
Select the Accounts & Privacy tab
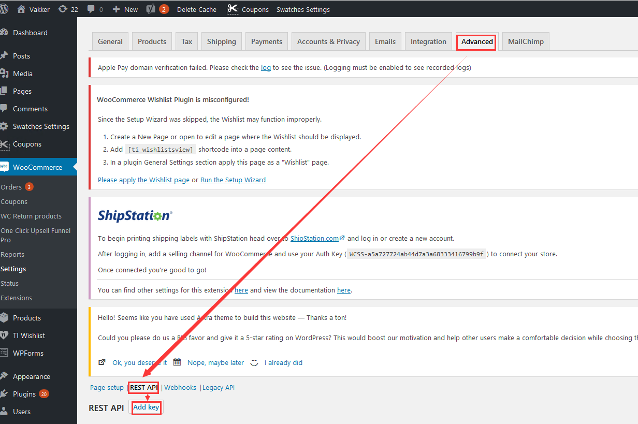328,41
